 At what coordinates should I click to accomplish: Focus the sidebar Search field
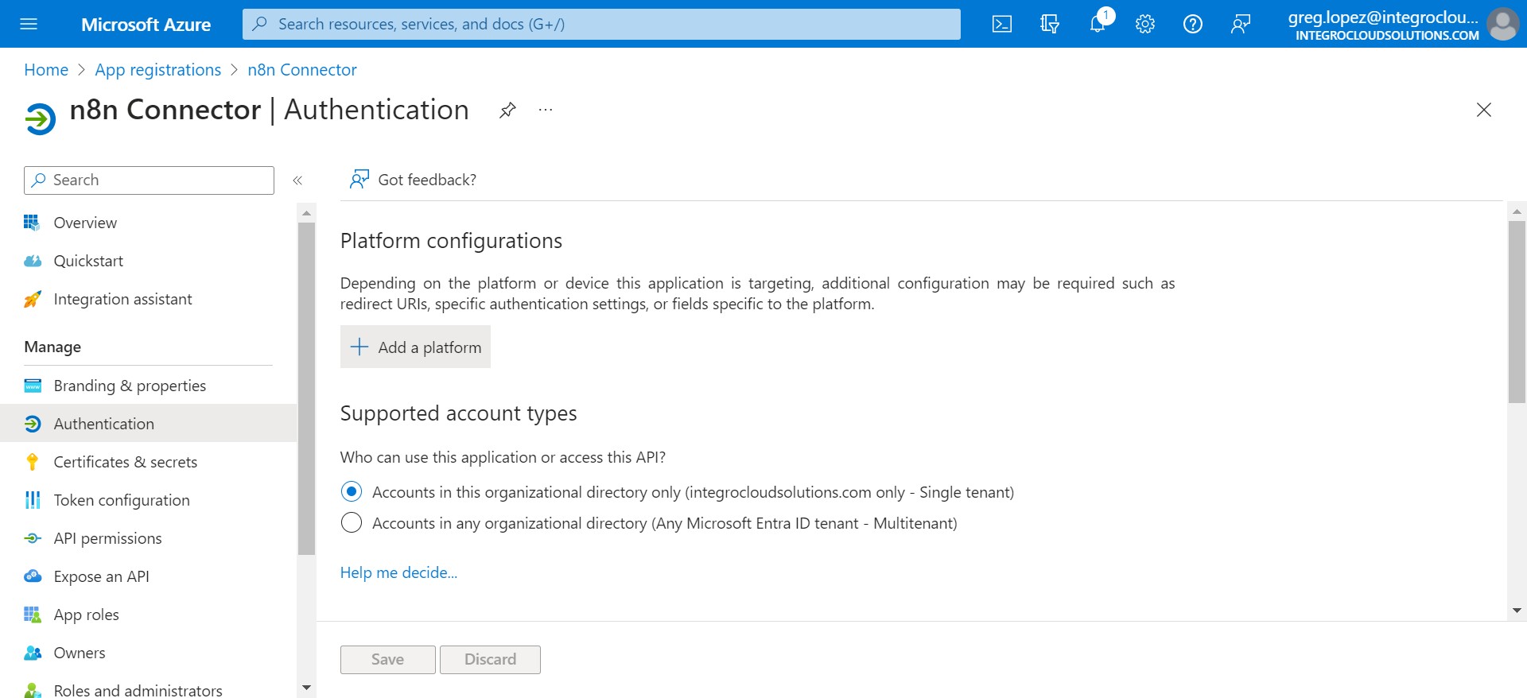coord(149,180)
